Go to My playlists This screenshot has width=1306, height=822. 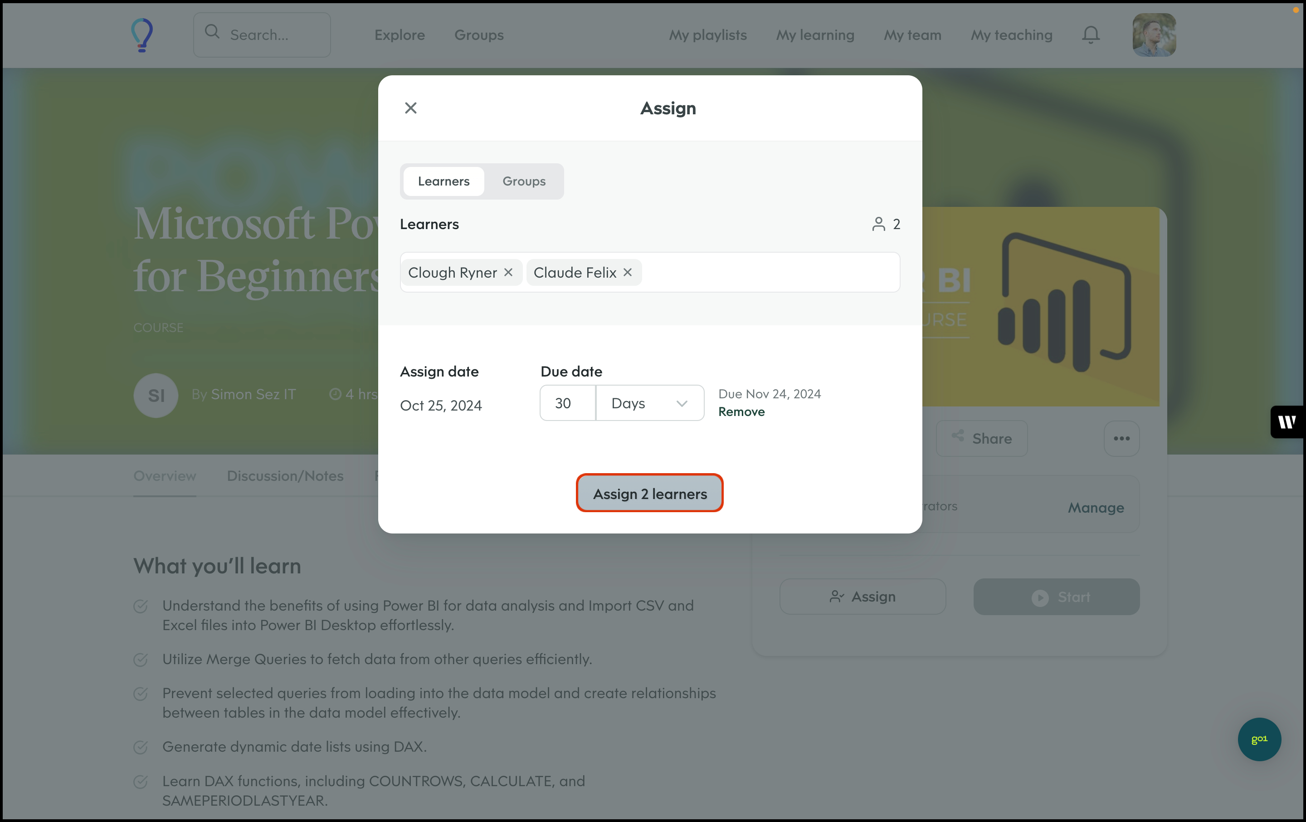click(x=707, y=35)
